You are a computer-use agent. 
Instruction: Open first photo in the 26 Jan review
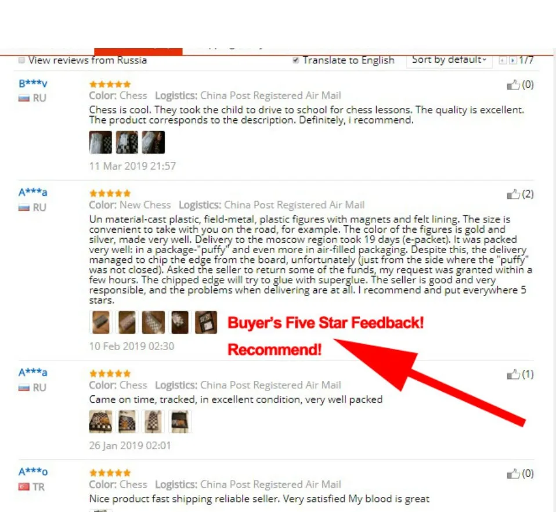click(101, 421)
